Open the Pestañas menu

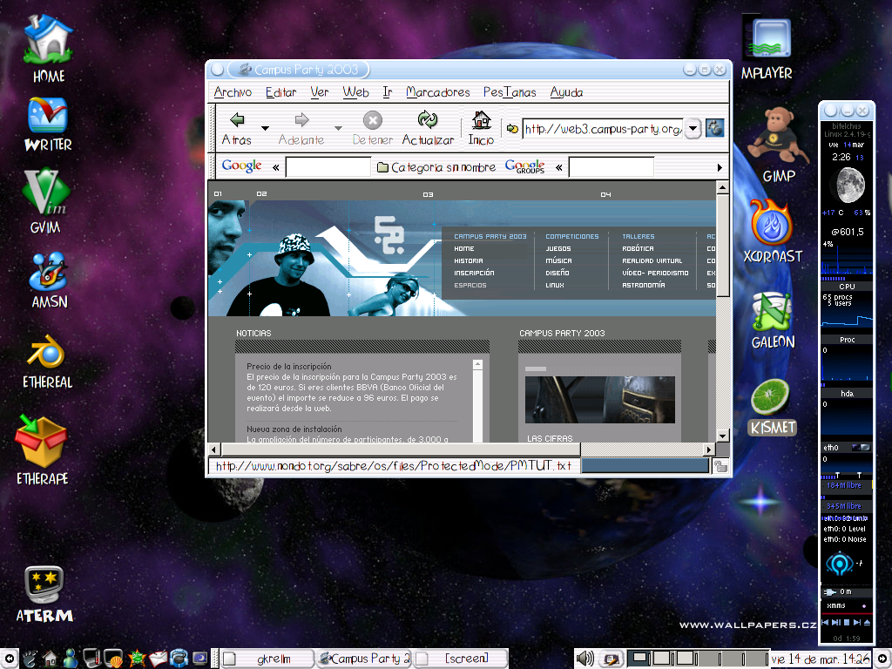[x=510, y=92]
